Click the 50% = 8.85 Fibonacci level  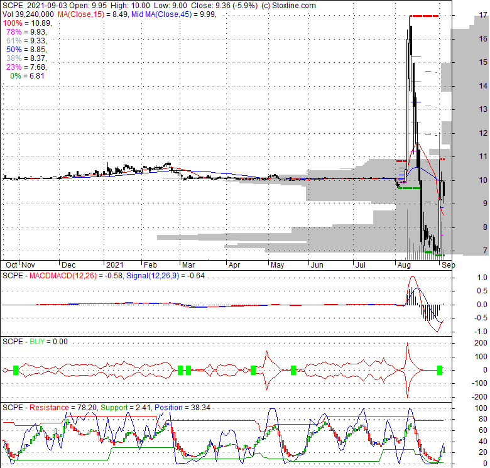(x=26, y=50)
